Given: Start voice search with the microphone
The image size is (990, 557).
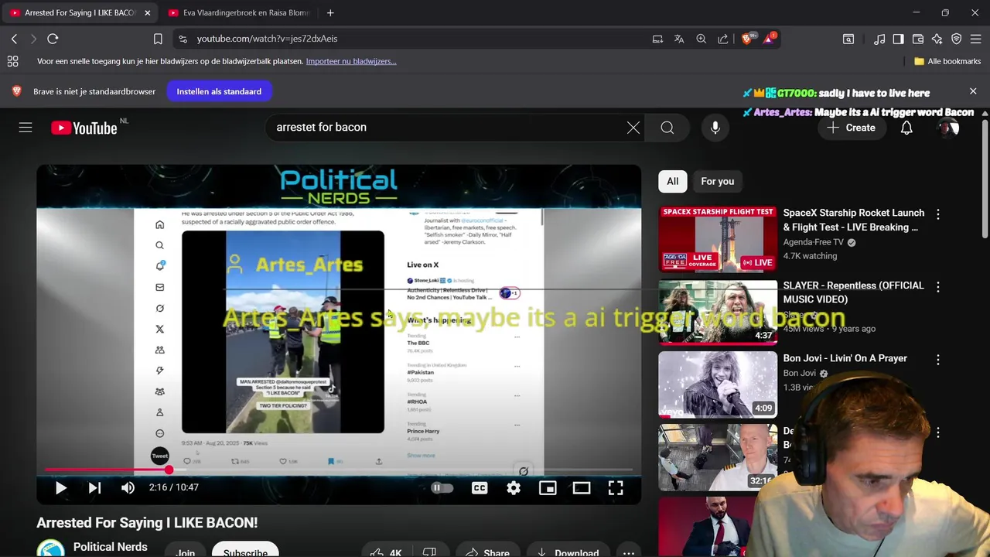Looking at the screenshot, I should [715, 128].
